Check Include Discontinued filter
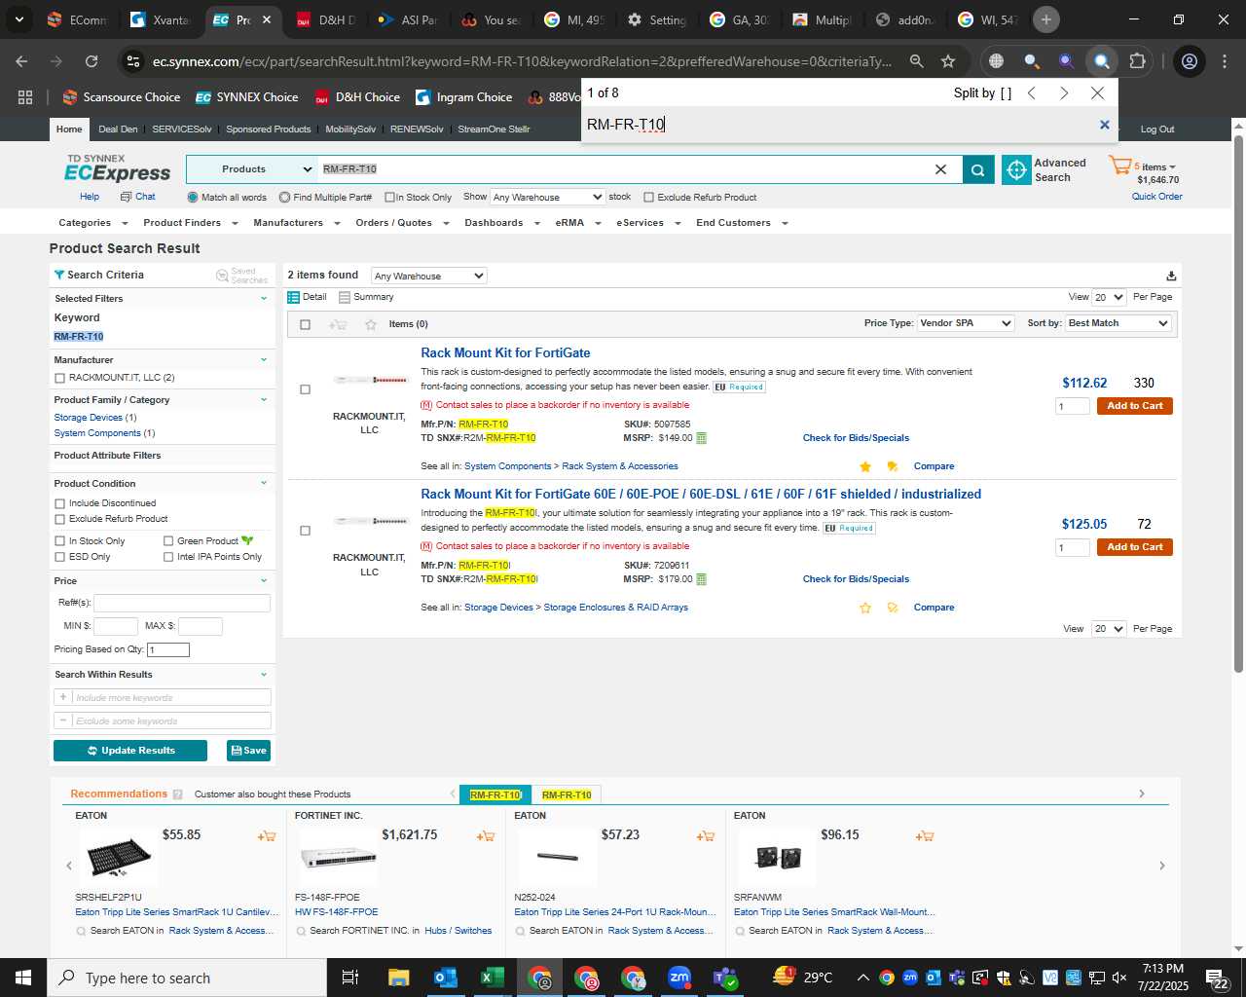Screen dimensions: 1246x997 [60, 503]
